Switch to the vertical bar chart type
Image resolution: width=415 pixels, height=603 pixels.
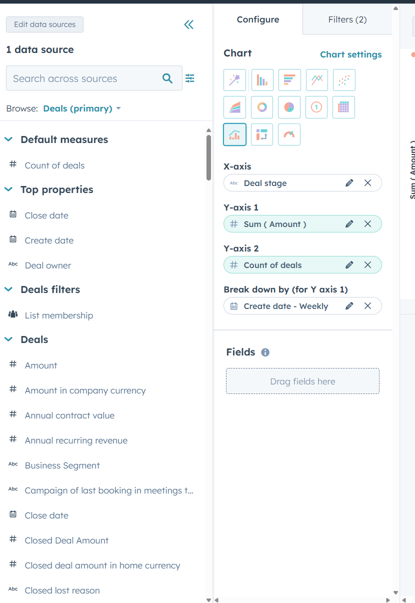pyautogui.click(x=262, y=80)
